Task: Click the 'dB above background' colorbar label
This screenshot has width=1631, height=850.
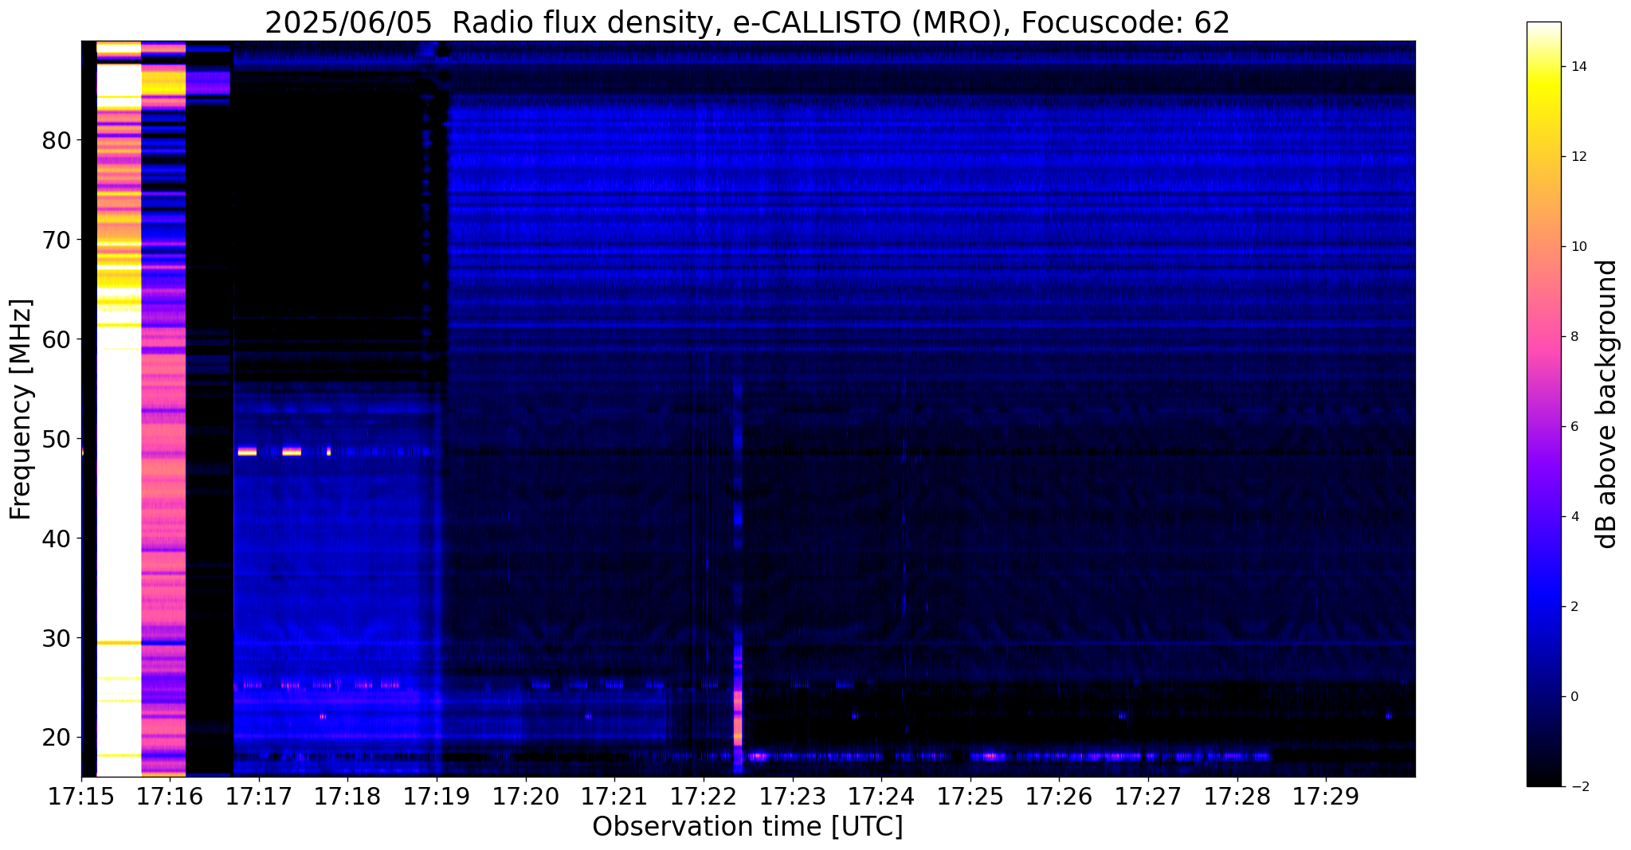Action: coord(1607,404)
